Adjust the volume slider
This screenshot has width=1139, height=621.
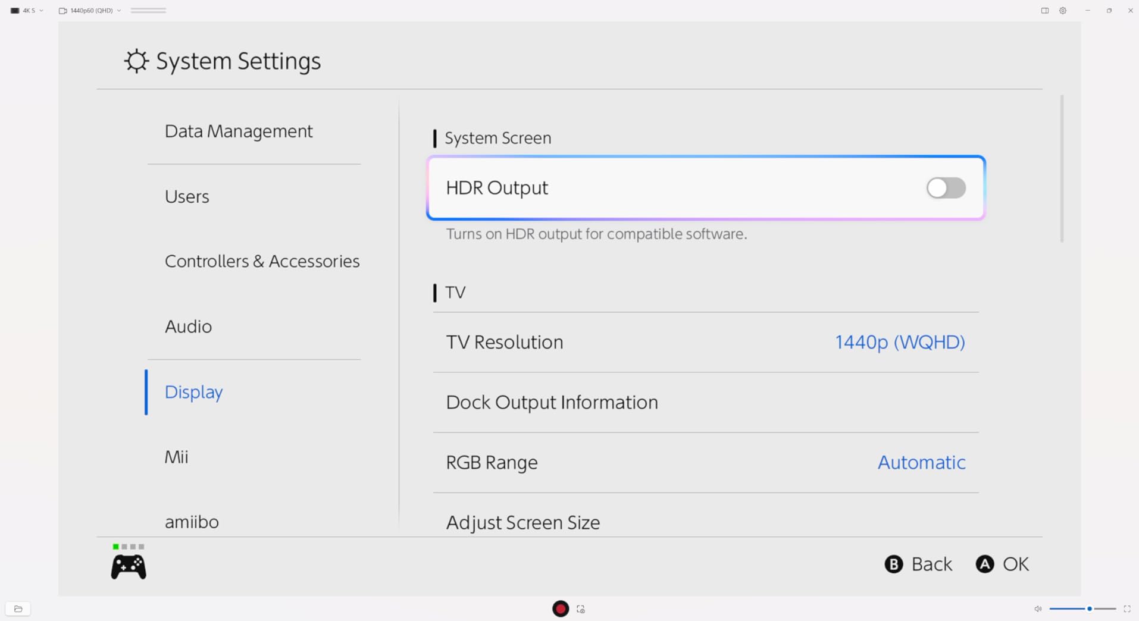pos(1089,609)
